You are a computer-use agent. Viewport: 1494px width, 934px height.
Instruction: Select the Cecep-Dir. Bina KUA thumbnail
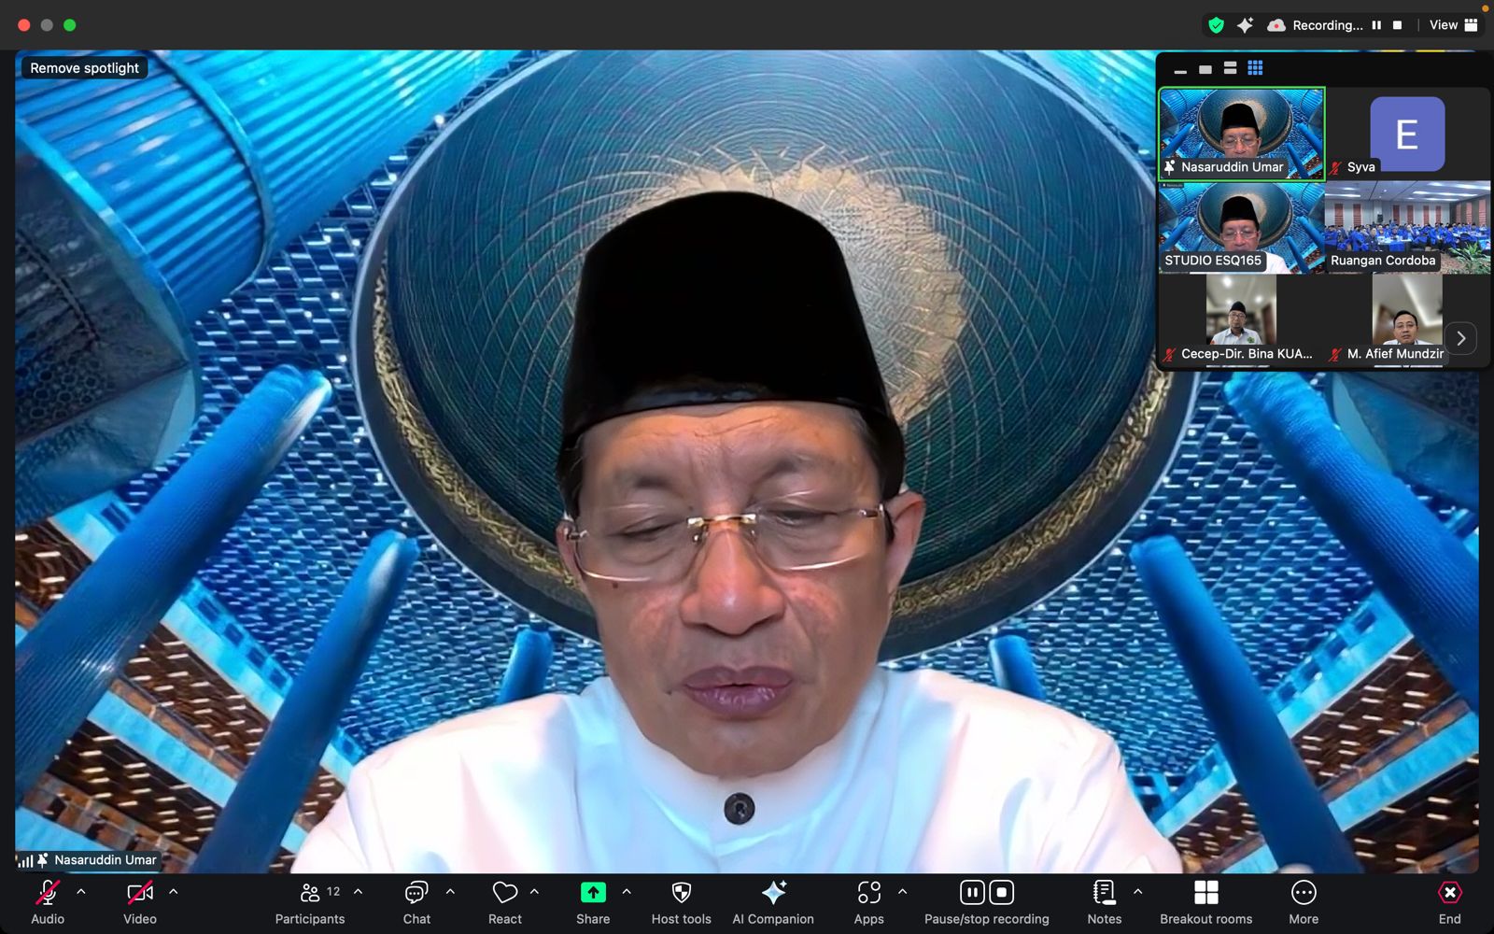tap(1242, 320)
